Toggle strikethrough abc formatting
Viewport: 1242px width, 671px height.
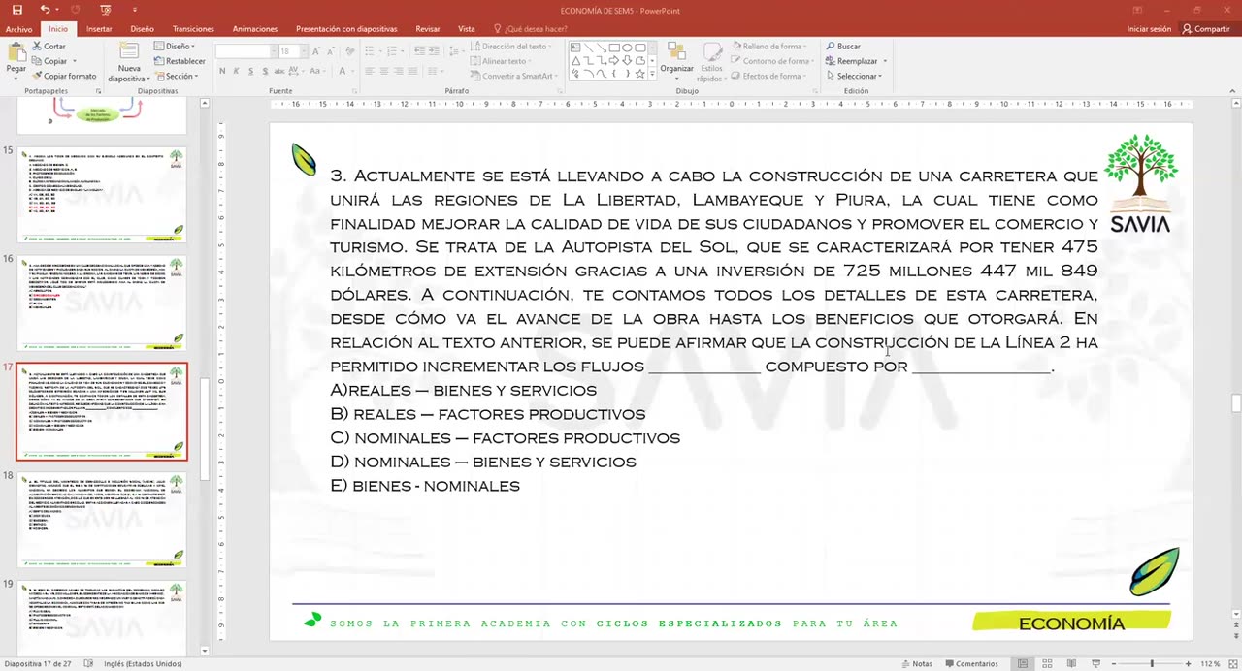(x=280, y=71)
